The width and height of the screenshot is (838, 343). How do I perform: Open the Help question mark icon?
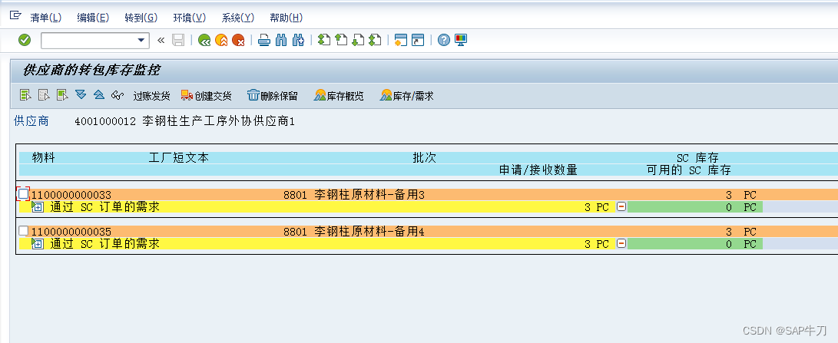444,40
